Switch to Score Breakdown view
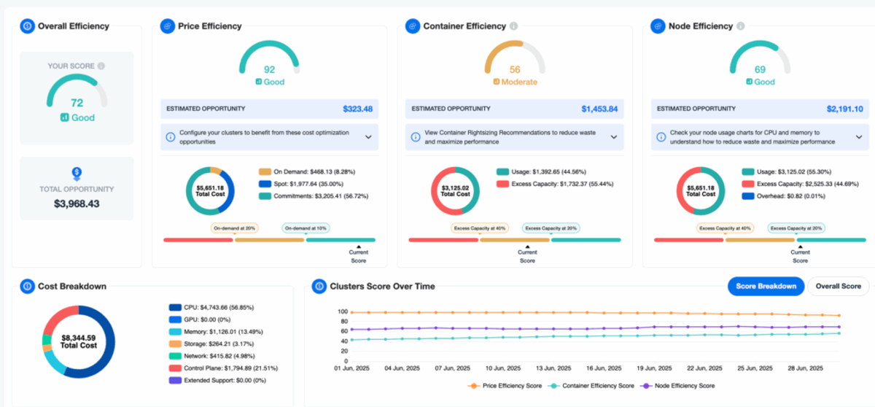This screenshot has width=875, height=407. click(766, 287)
